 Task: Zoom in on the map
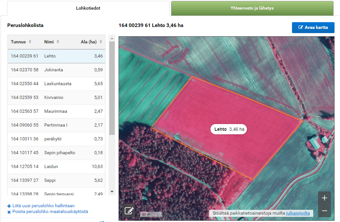tap(324, 198)
